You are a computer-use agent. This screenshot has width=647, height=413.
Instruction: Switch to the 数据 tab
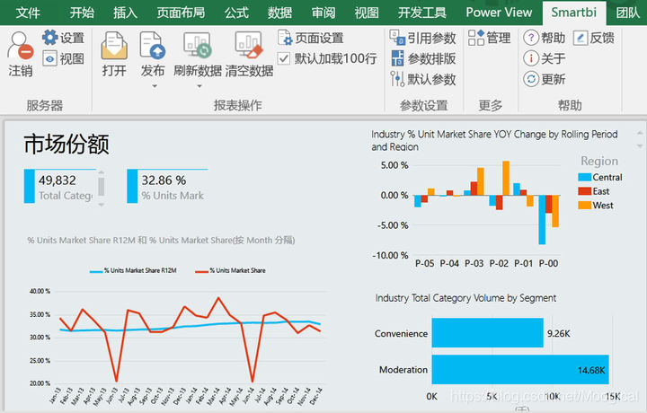pyautogui.click(x=279, y=13)
